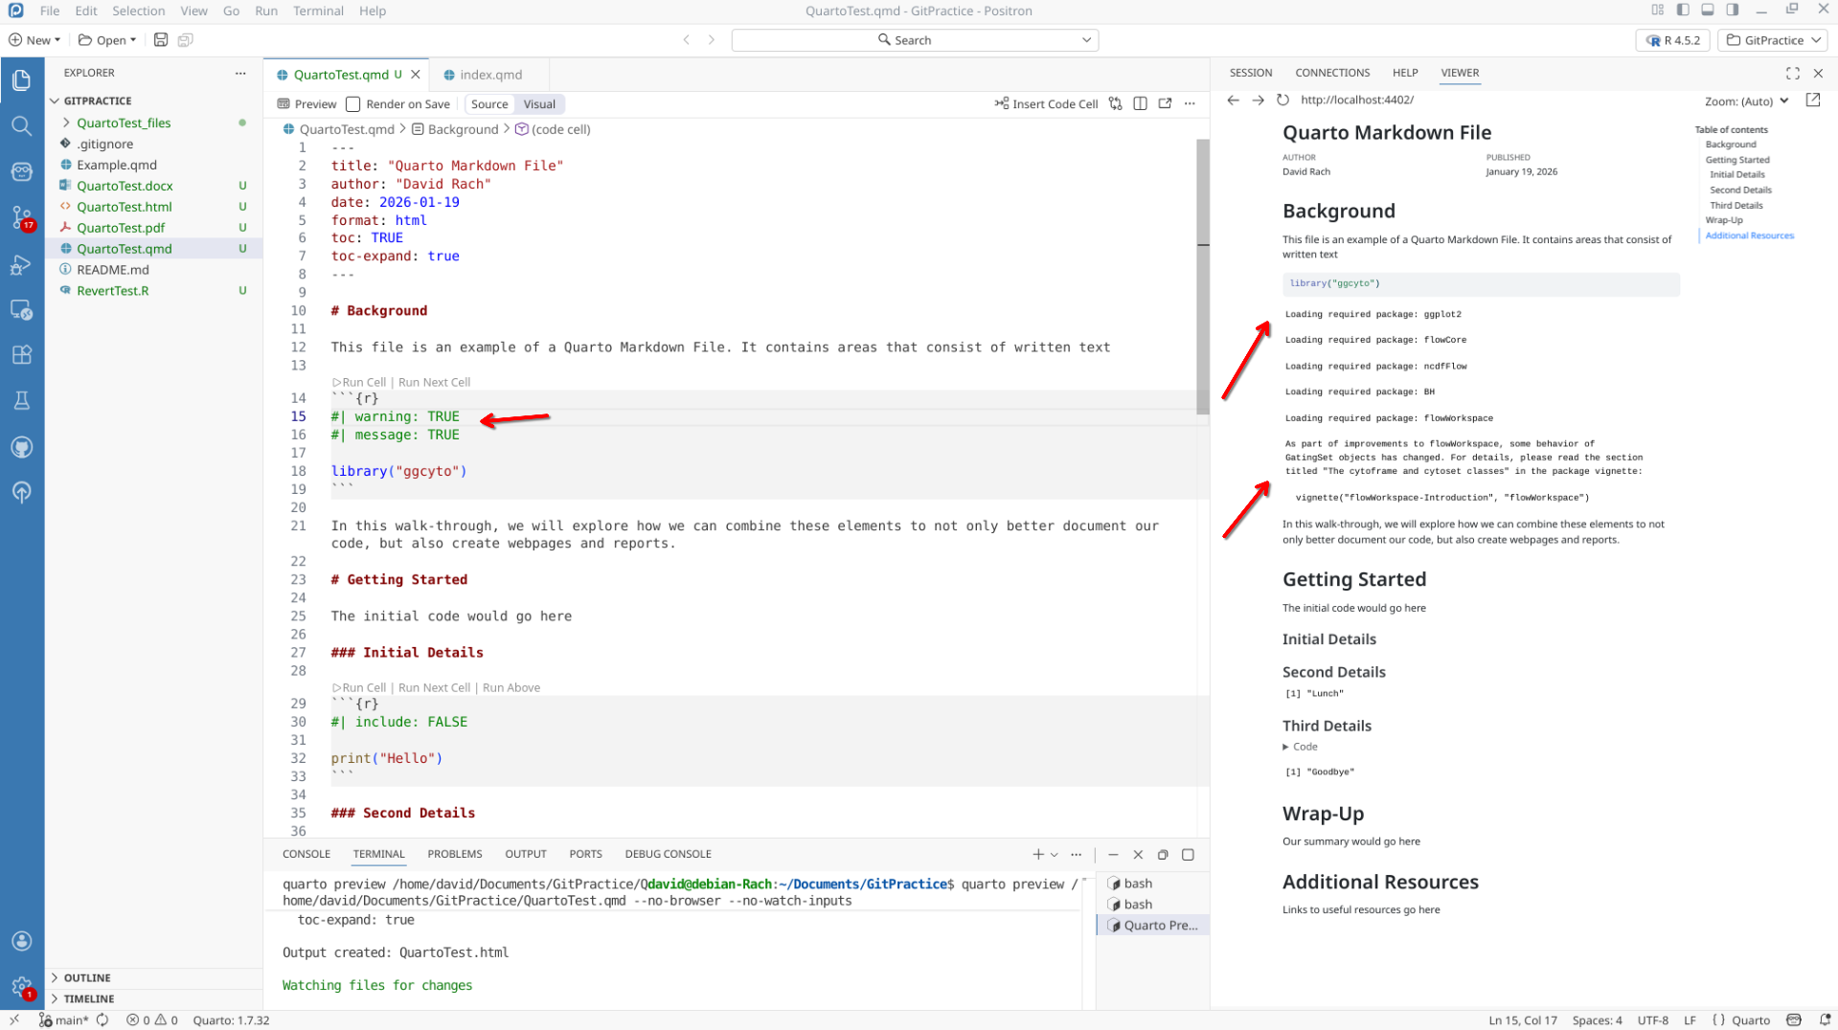Click the top search input field

(914, 40)
